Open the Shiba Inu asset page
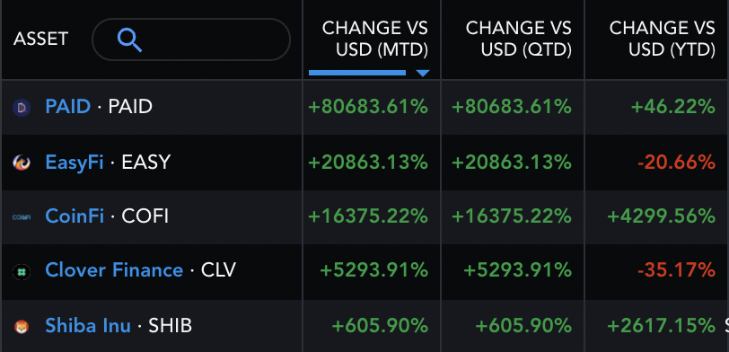Viewport: 729px width, 352px height. click(x=88, y=325)
